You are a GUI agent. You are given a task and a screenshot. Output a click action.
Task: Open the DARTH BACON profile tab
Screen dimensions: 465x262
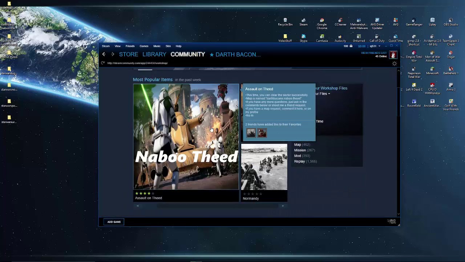coord(235,55)
